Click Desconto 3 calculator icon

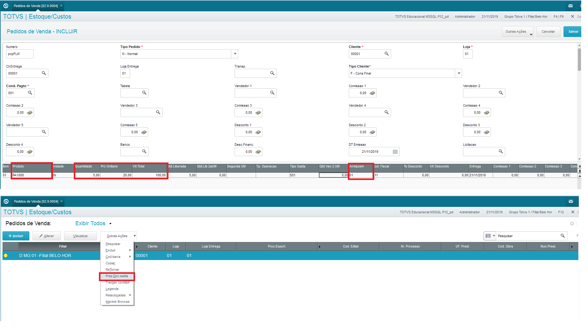(487, 132)
